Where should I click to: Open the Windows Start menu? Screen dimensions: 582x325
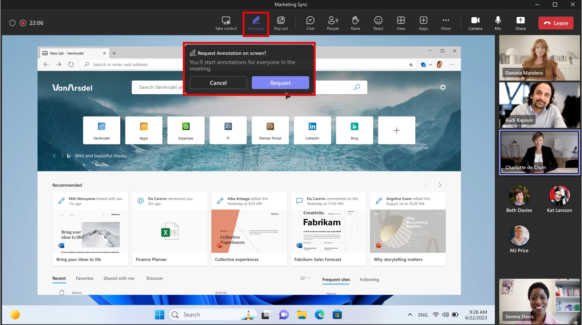click(x=160, y=315)
